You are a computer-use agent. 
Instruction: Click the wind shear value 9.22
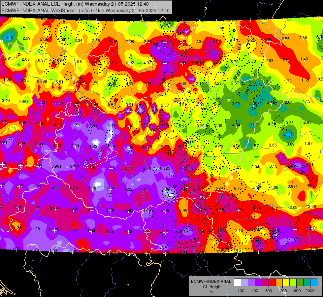[251, 40]
